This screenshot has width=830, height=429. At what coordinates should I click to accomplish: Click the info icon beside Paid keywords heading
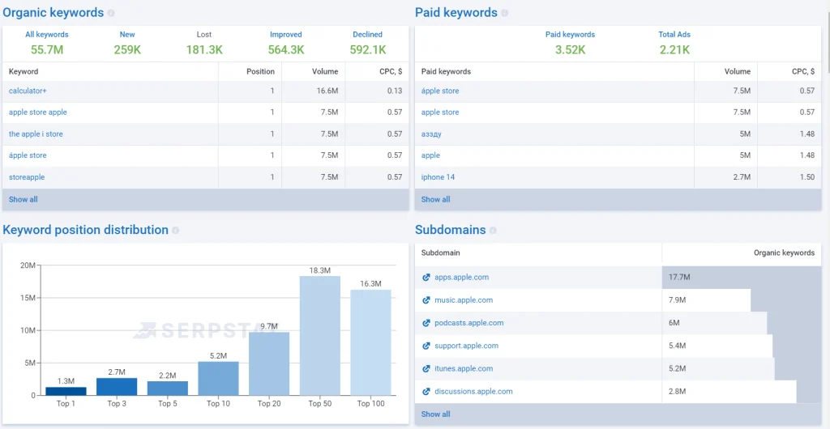pos(504,13)
